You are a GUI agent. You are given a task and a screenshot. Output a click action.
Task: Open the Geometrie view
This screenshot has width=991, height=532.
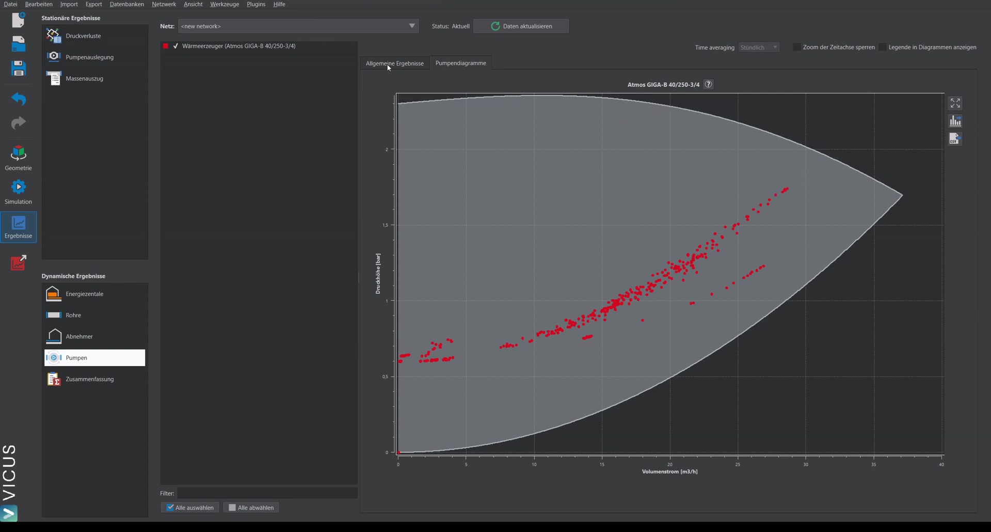(x=19, y=158)
